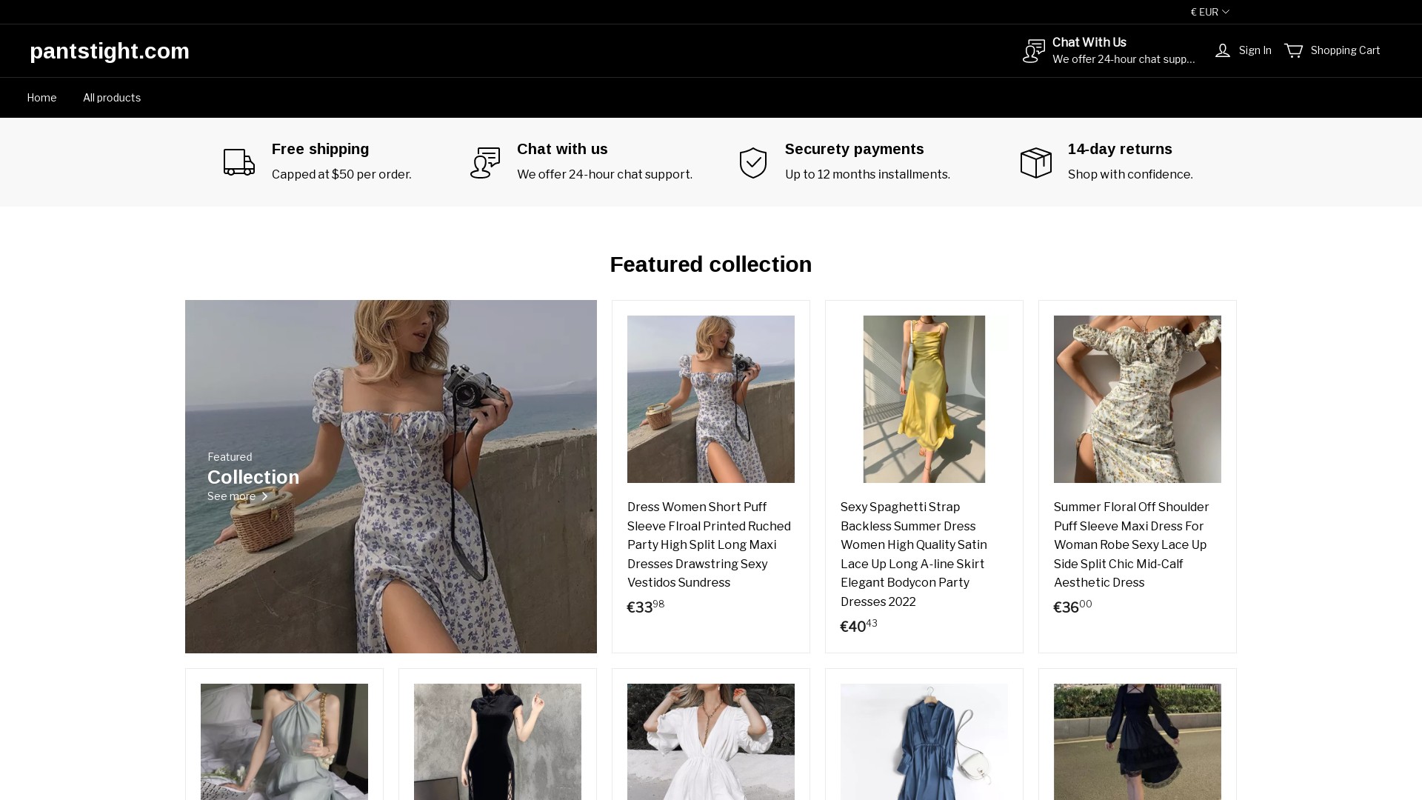Open the light green halter dress thumbnail
The height and width of the screenshot is (800, 1422).
284,741
